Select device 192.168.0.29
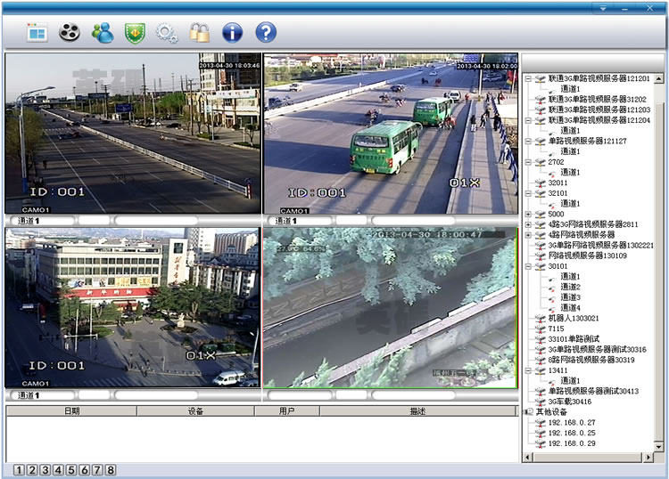Screen dimensions: 669x479 (x=572, y=443)
